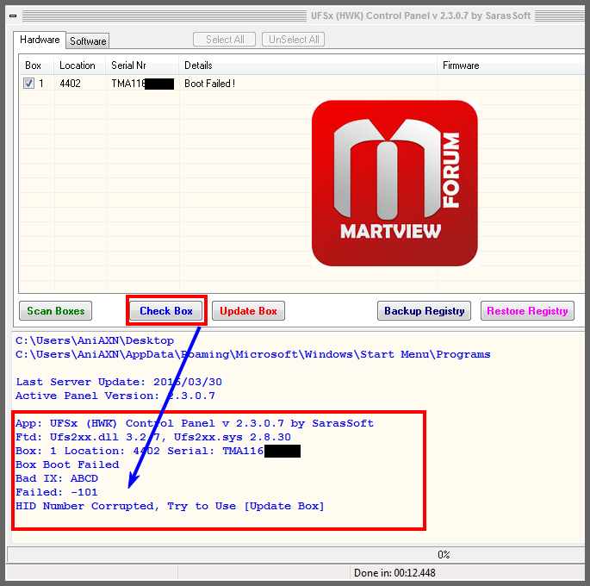Click the Start Menu\Programs path log line
590x586 pixels.
(253, 354)
